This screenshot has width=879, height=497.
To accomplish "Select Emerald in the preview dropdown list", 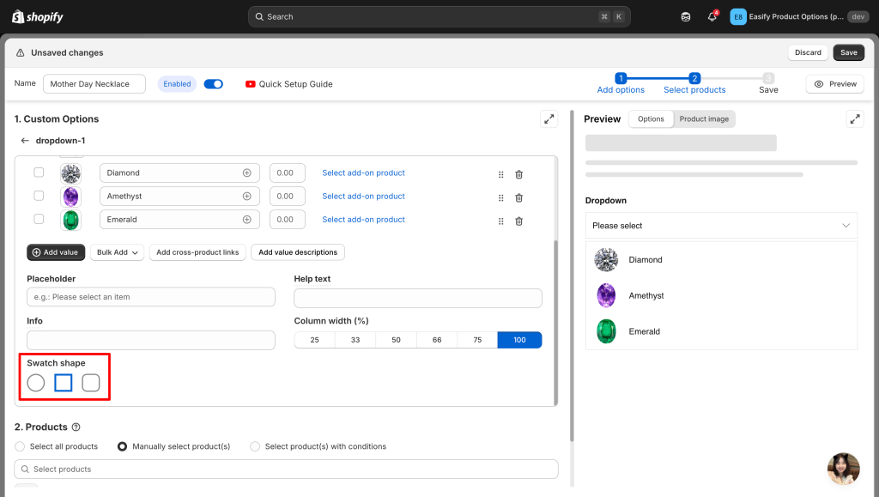I will [644, 331].
